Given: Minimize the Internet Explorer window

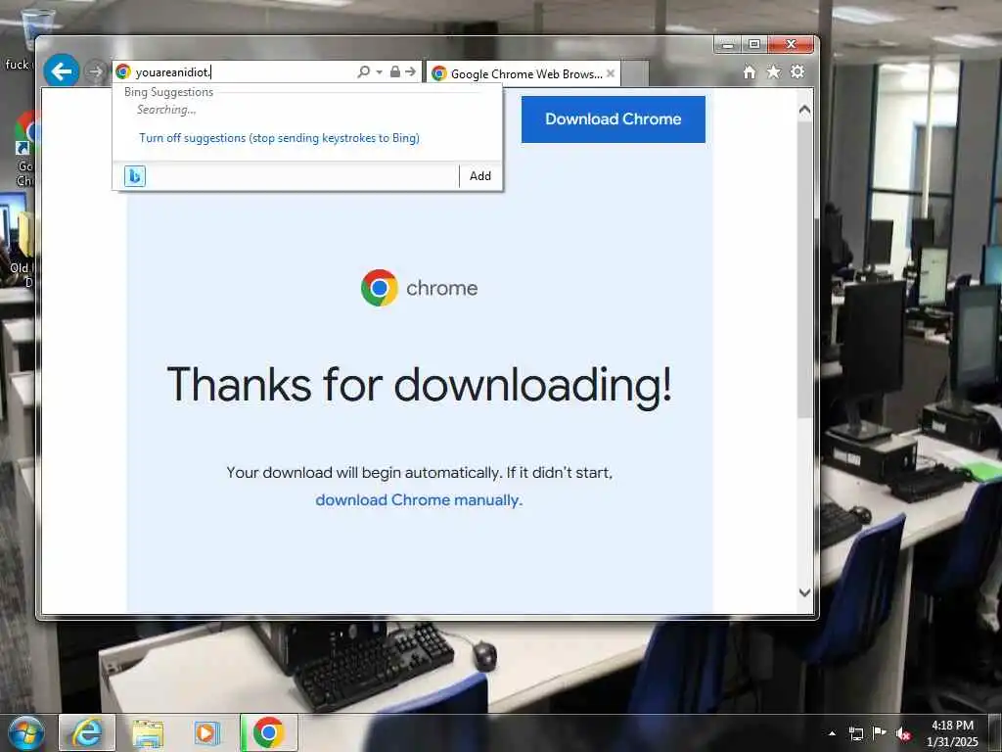Looking at the screenshot, I should (x=727, y=44).
